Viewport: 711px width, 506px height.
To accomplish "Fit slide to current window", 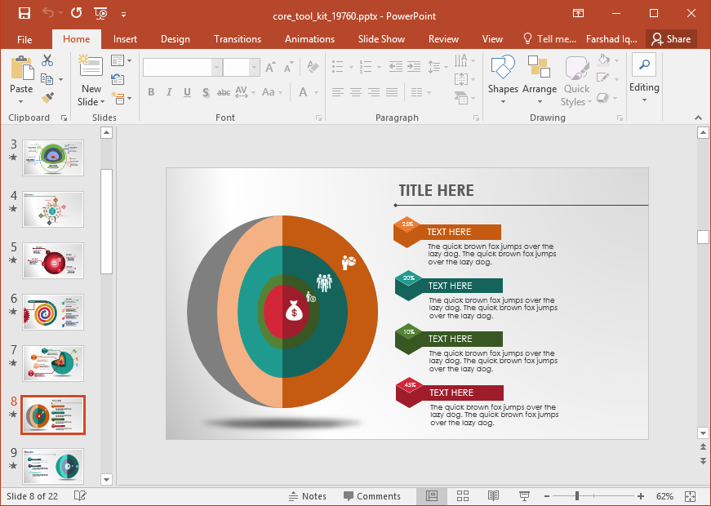I will 690,495.
